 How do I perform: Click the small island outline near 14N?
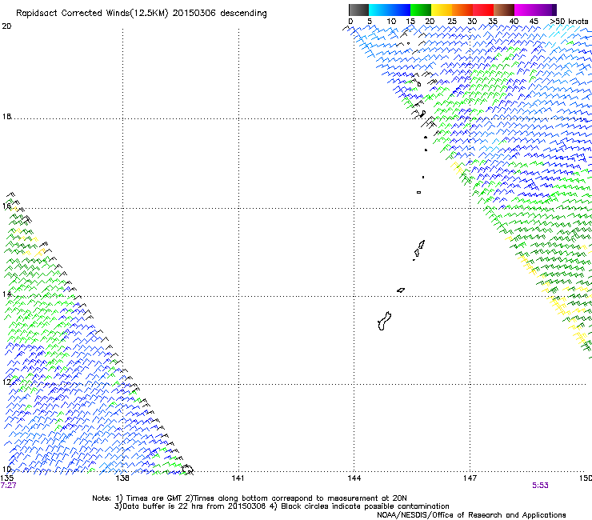[401, 290]
